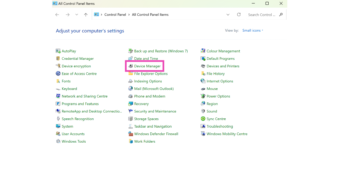
Task: Click the Refresh button in address bar
Action: click(x=239, y=15)
